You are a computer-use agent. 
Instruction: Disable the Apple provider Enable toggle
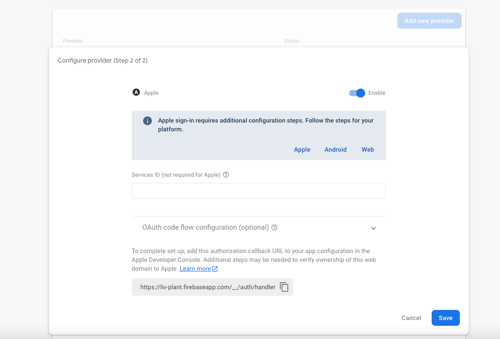[356, 93]
